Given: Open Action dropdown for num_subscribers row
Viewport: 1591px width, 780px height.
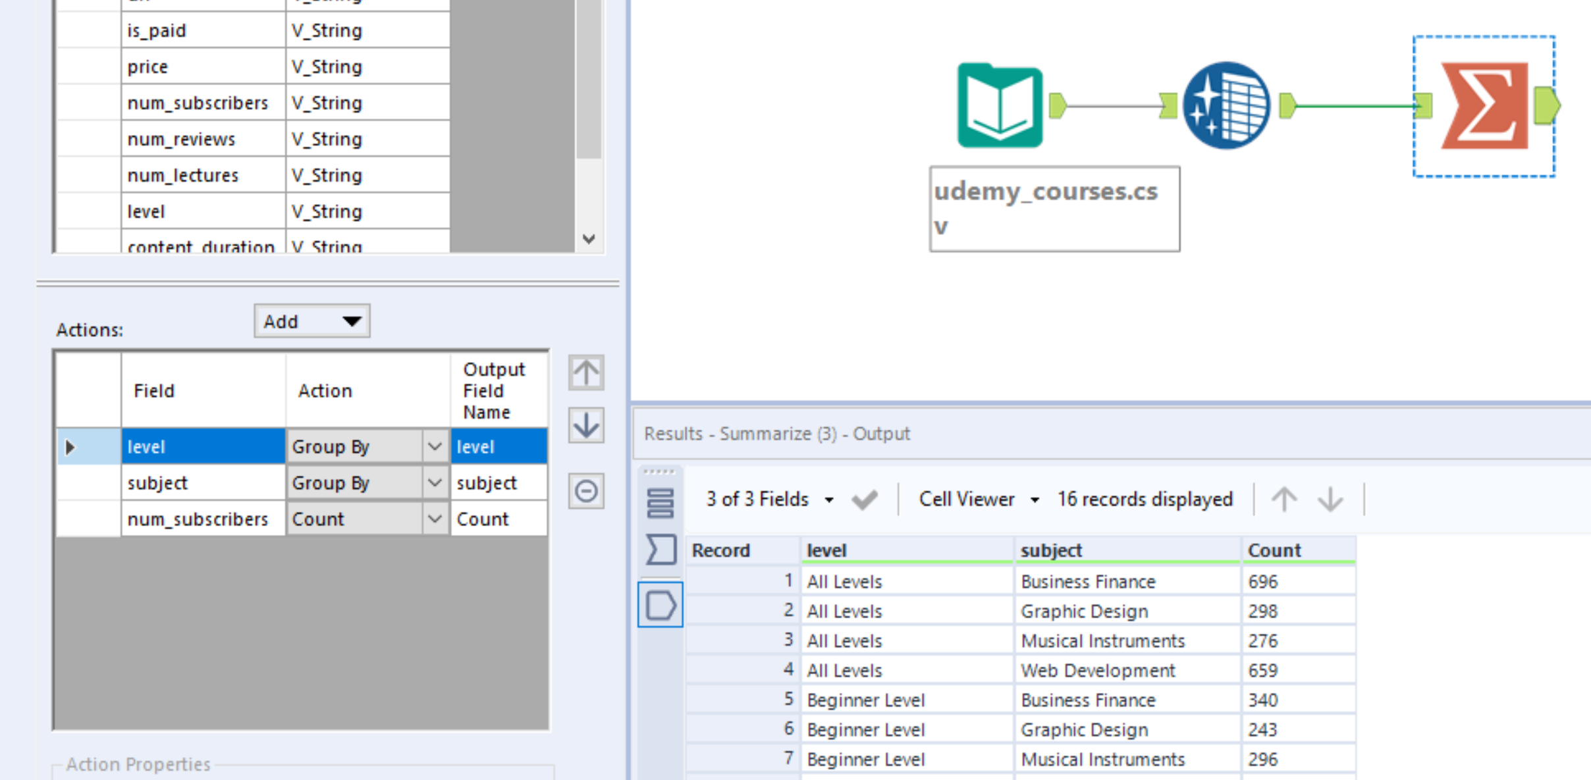Looking at the screenshot, I should [x=434, y=519].
